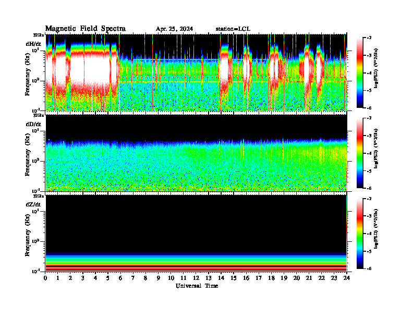Viewport: 413px width, 319px height.
Task: Click hour 5 on the time axis
Action: [x=108, y=278]
